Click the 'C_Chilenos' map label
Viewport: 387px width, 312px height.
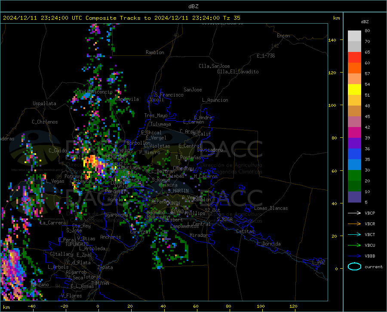point(45,122)
